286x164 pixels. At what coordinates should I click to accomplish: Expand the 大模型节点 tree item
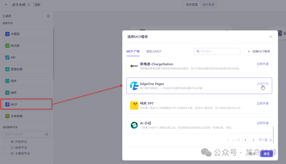point(5,153)
